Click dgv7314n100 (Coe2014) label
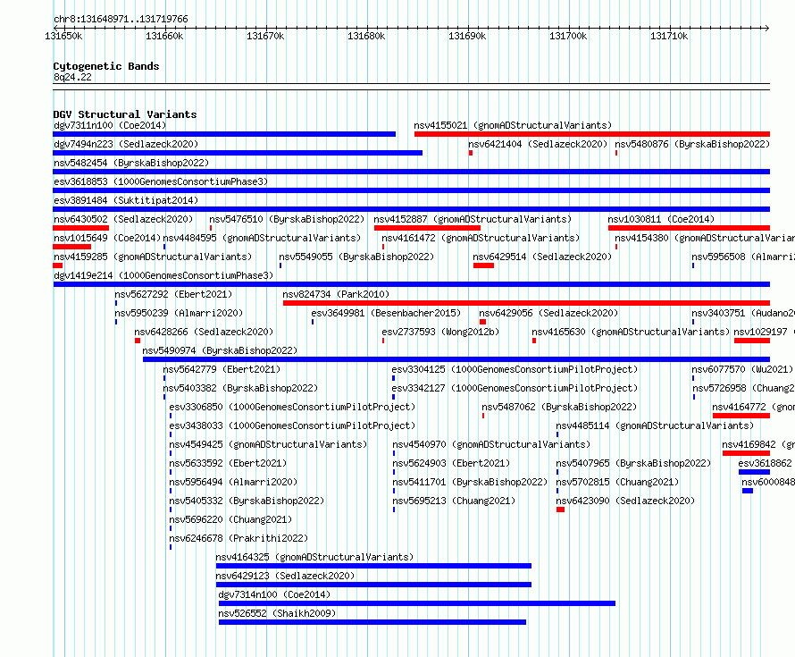Viewport: 795px width, 657px height. pyautogui.click(x=274, y=594)
